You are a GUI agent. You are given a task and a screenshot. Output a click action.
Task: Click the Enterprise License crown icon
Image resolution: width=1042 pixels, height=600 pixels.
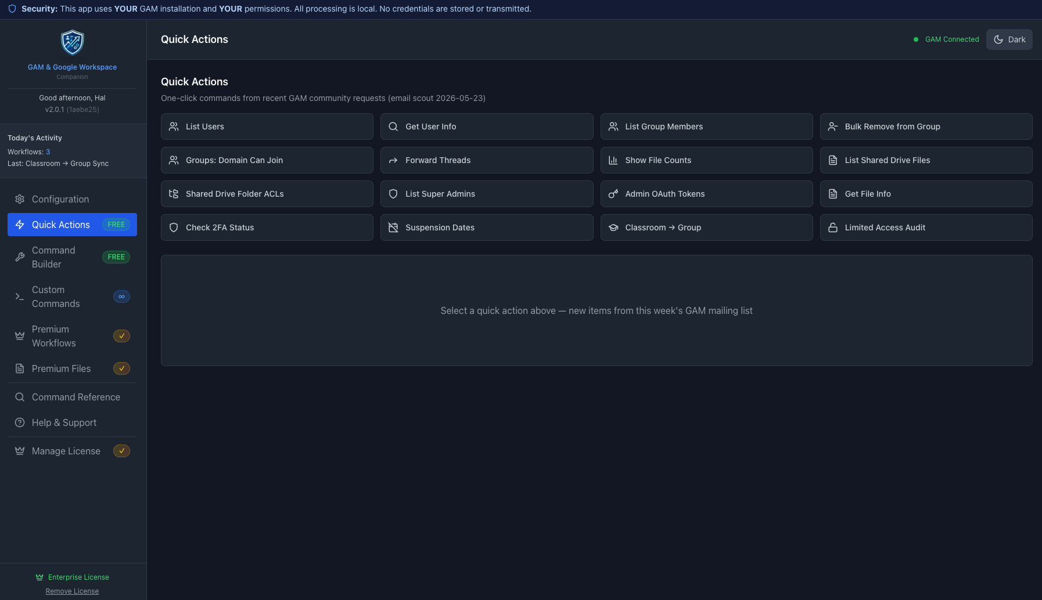point(39,577)
